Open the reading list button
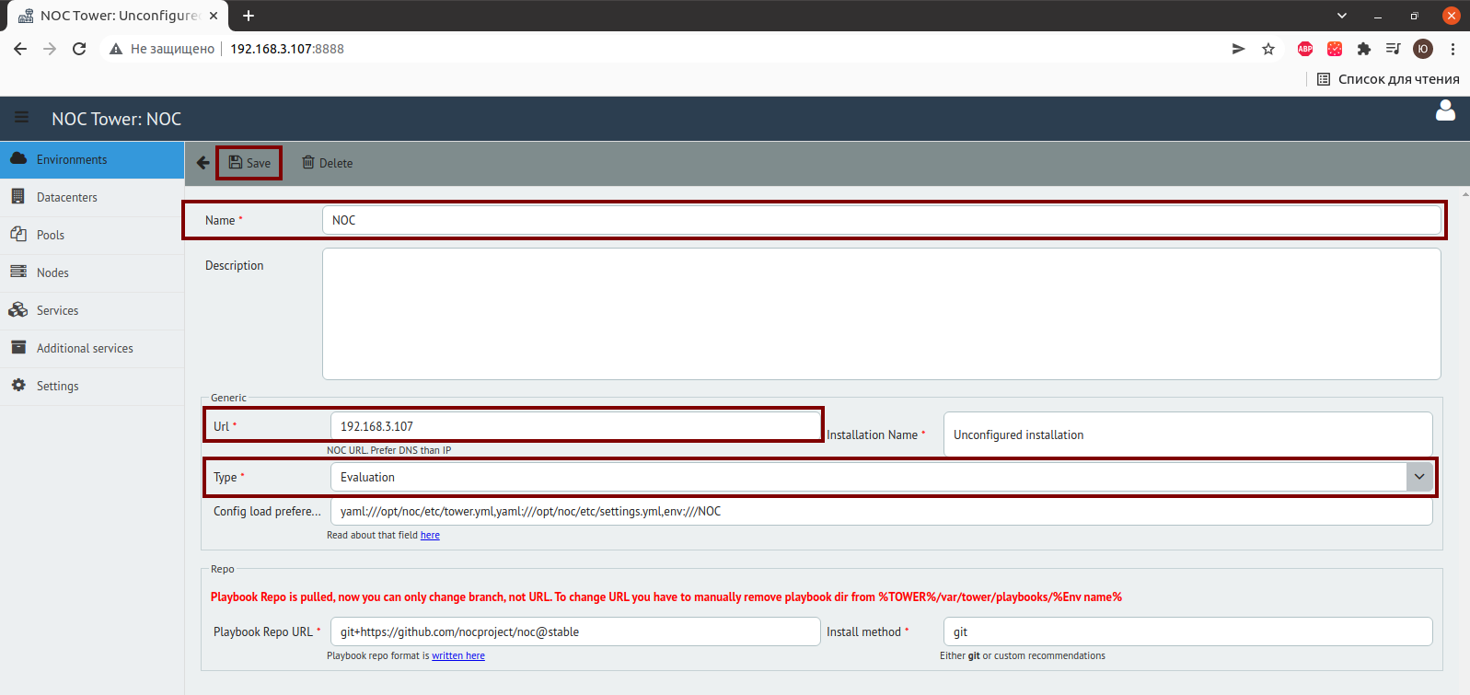The width and height of the screenshot is (1470, 695). pyautogui.click(x=1388, y=79)
